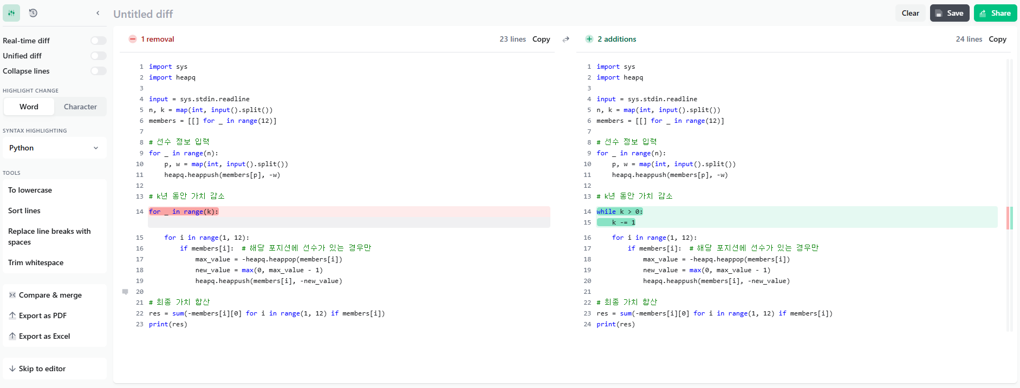Select Word highlight change mode
The width and height of the screenshot is (1020, 388).
click(x=29, y=107)
